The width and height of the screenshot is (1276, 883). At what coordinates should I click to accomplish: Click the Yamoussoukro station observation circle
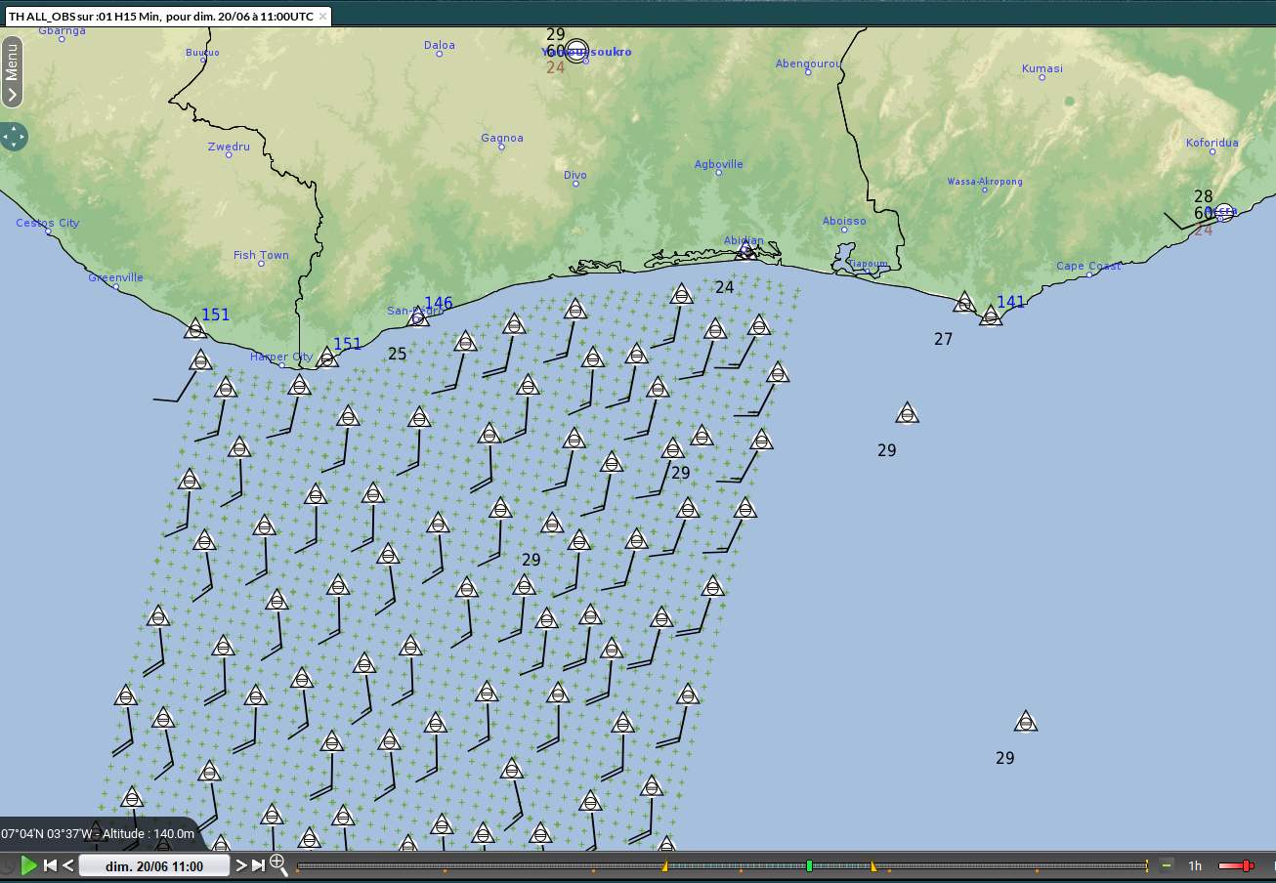(x=577, y=51)
